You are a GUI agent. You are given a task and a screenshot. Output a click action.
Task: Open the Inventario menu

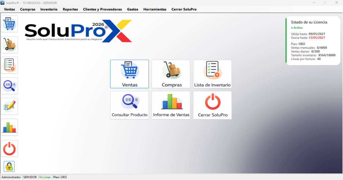pyautogui.click(x=49, y=9)
